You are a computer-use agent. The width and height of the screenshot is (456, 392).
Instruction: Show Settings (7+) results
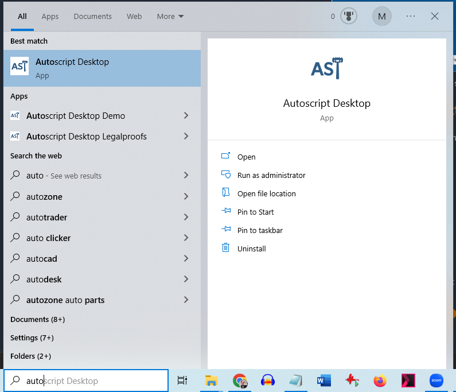32,337
